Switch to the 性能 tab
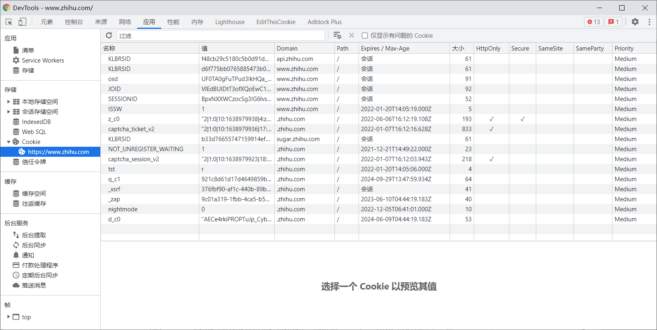The image size is (657, 330). coord(173,22)
